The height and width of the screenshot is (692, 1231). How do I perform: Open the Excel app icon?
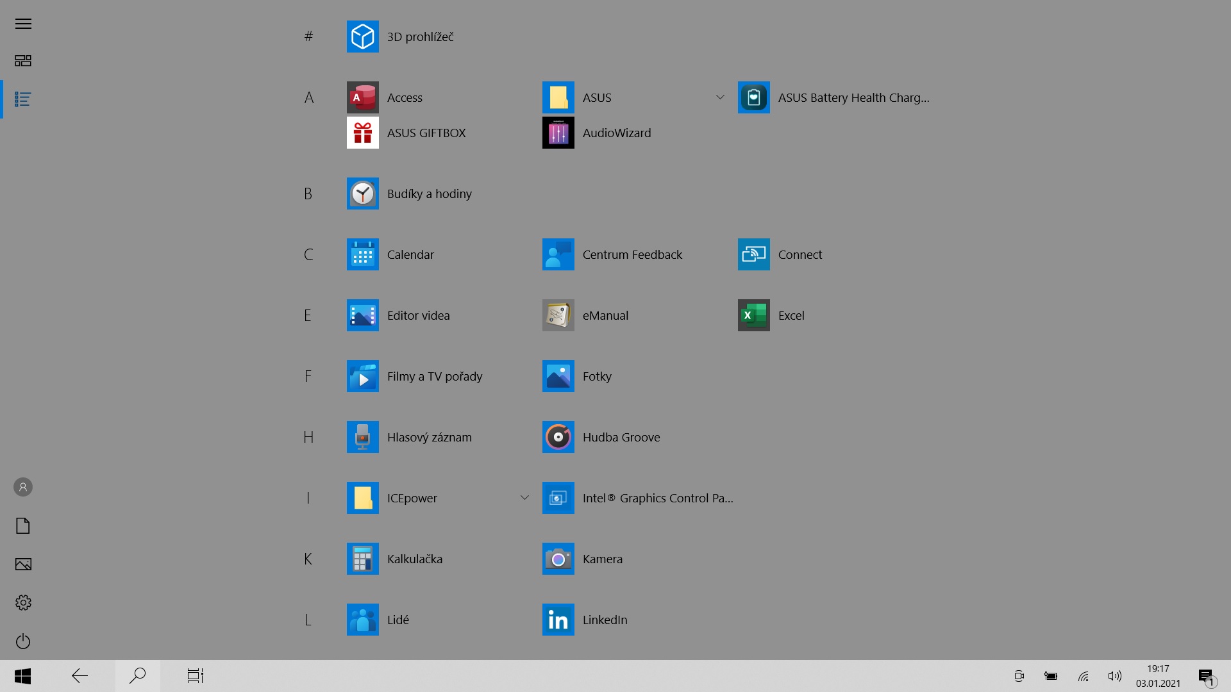(x=753, y=315)
